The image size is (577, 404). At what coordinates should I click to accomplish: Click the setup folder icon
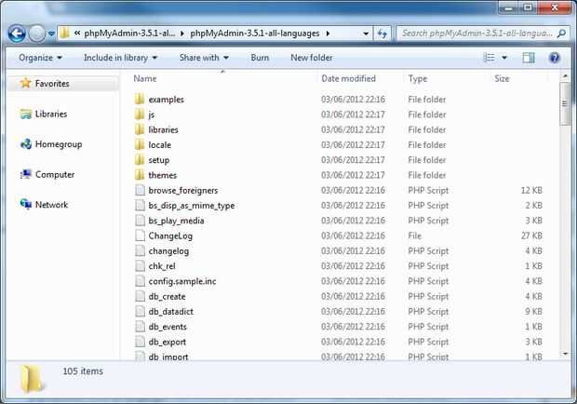pos(140,159)
